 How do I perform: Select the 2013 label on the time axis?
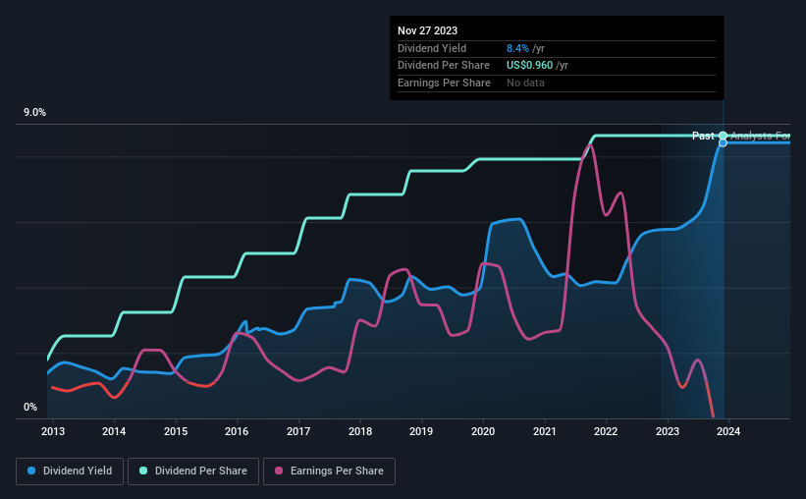(53, 431)
